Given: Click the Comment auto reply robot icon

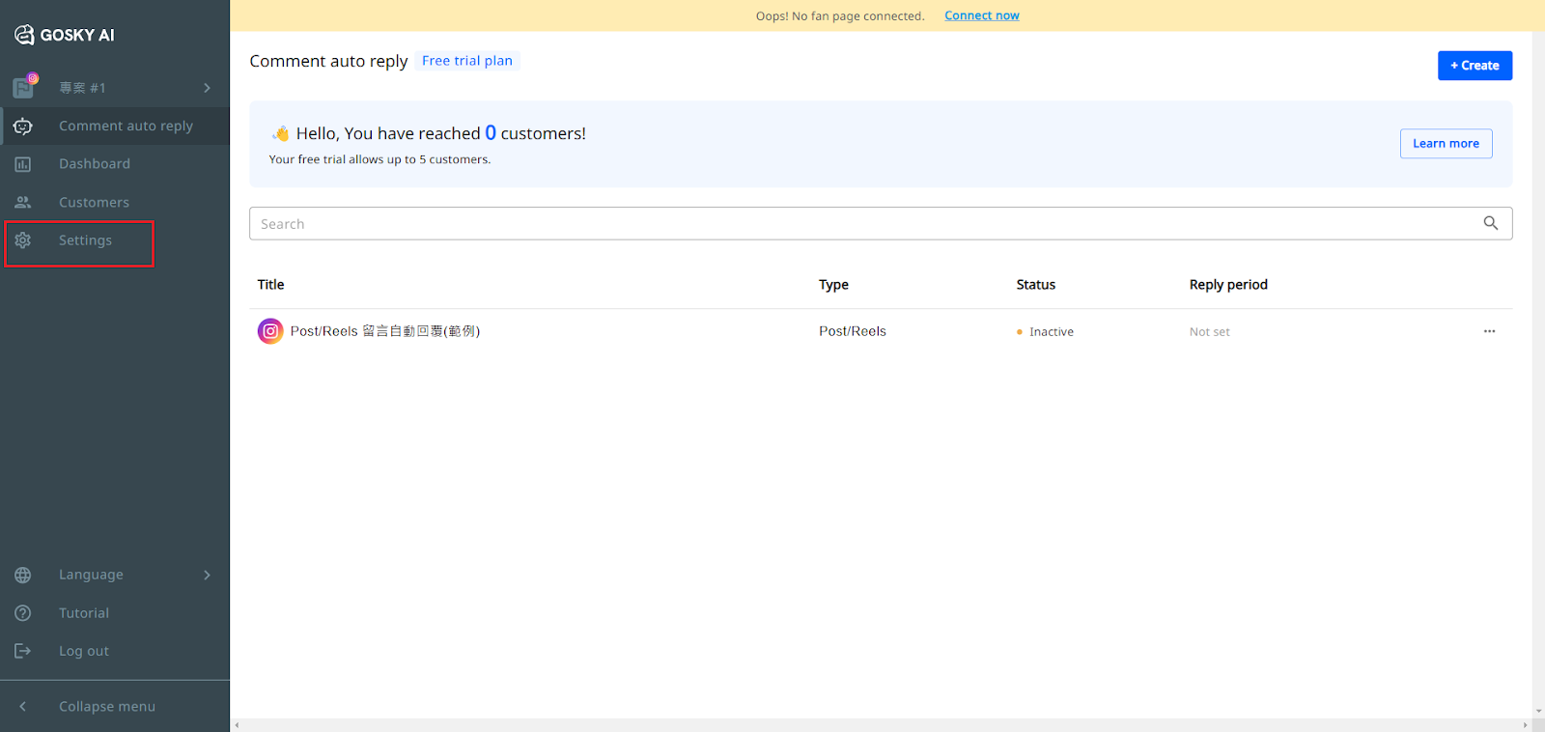Looking at the screenshot, I should 23,126.
